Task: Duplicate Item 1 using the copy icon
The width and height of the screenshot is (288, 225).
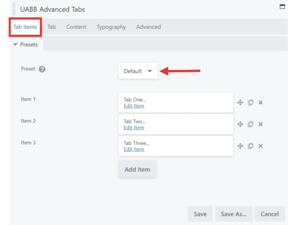Action: tap(250, 103)
